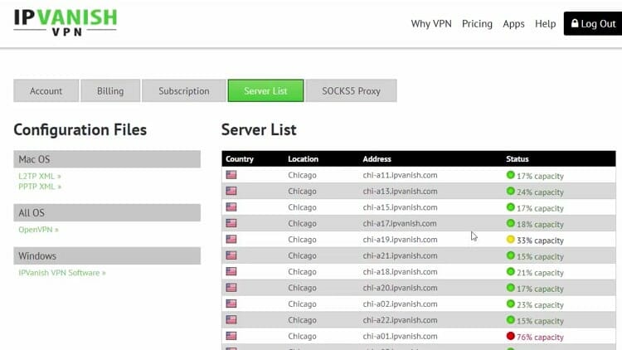
Task: Open the Account tab
Action: pyautogui.click(x=46, y=91)
